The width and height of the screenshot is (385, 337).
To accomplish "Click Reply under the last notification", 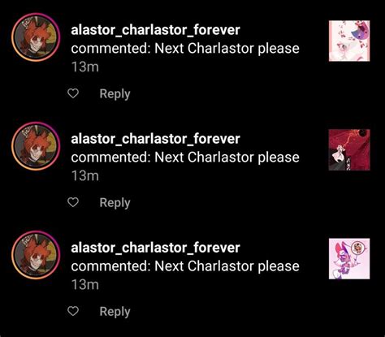I will click(x=115, y=312).
